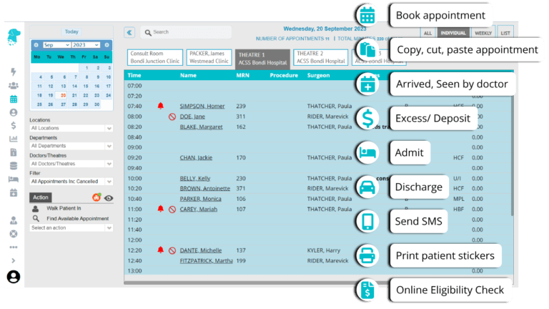Click the Discharge car icon
Screen dimensions: 549x309
click(367, 187)
